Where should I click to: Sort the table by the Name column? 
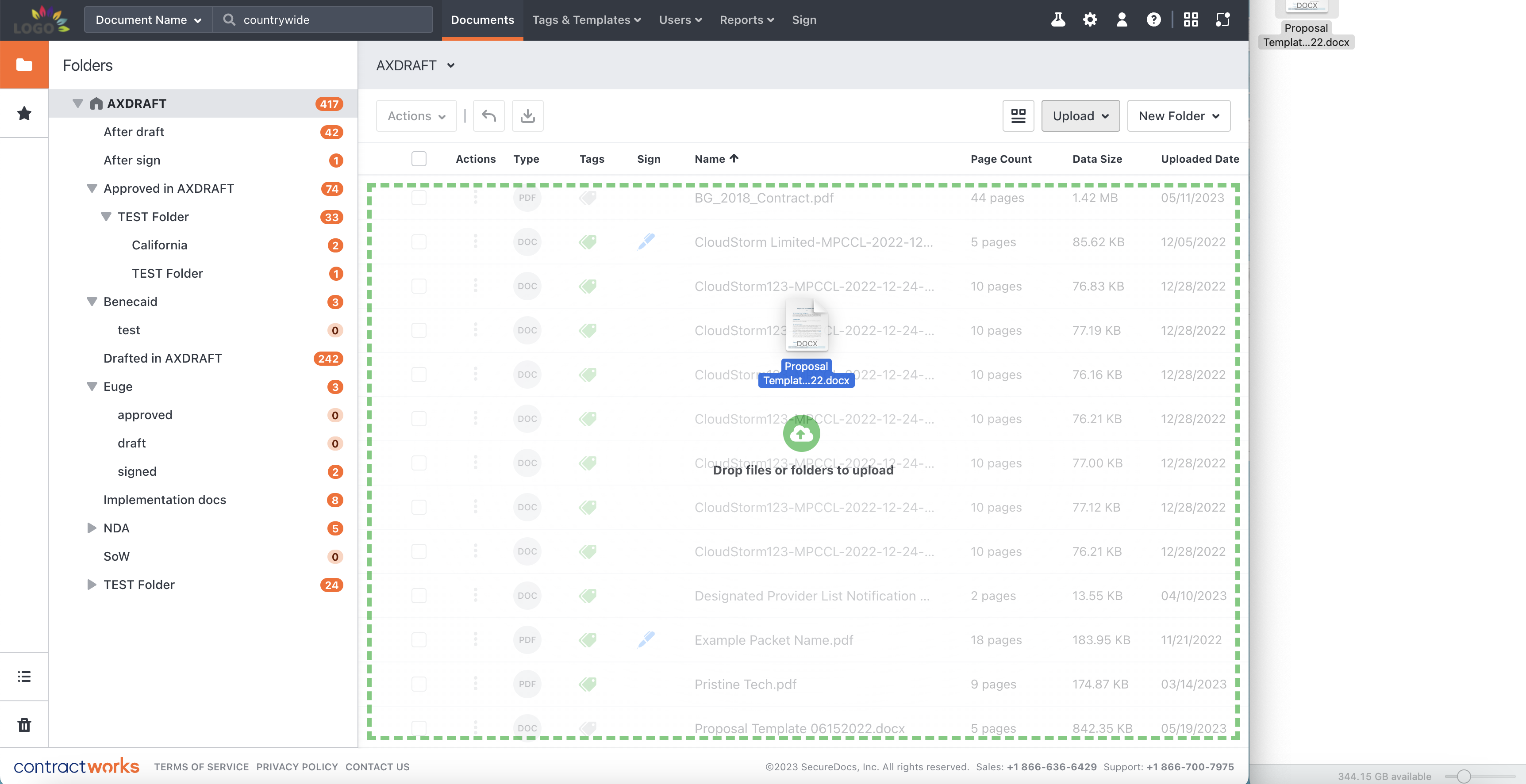click(x=716, y=159)
